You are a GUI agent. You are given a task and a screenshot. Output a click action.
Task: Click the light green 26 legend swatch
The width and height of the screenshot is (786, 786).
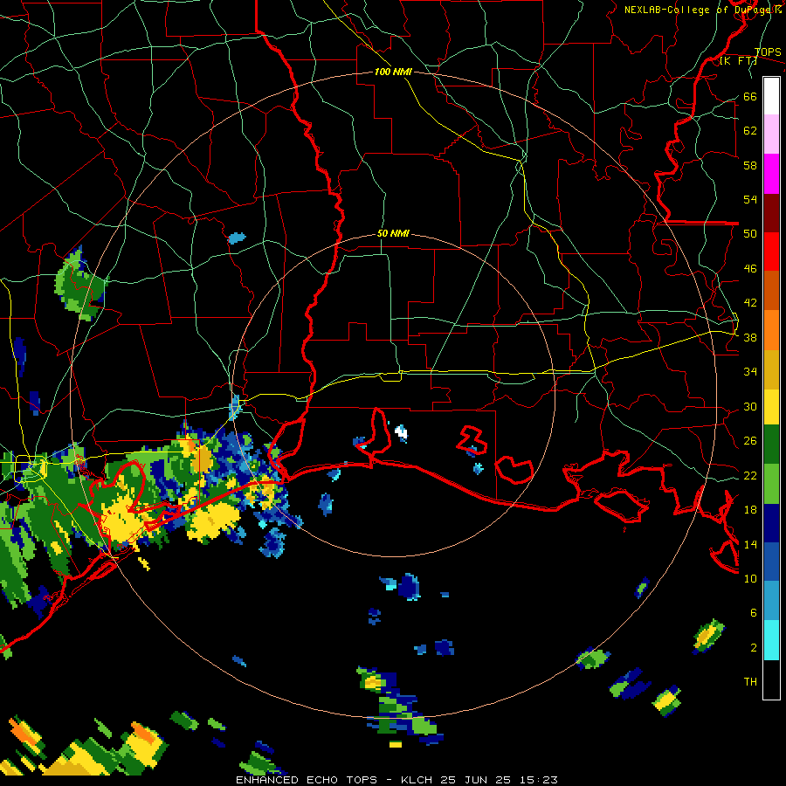771,483
